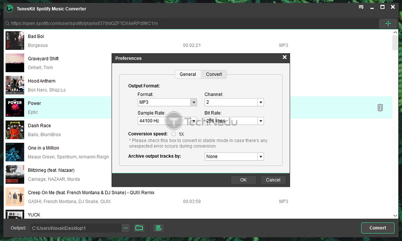The height and width of the screenshot is (241, 402).
Task: Click the 00:02:21 duration of Bad Boi
Action: click(x=192, y=45)
